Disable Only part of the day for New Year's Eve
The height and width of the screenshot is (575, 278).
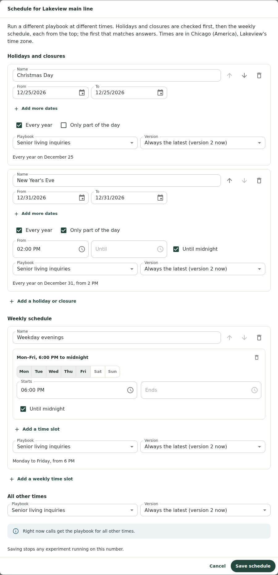click(64, 230)
